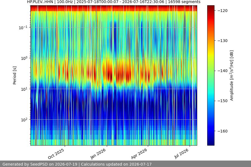Click the 10¹ period tick label
Screen dimensions: 251x167
coord(24,89)
